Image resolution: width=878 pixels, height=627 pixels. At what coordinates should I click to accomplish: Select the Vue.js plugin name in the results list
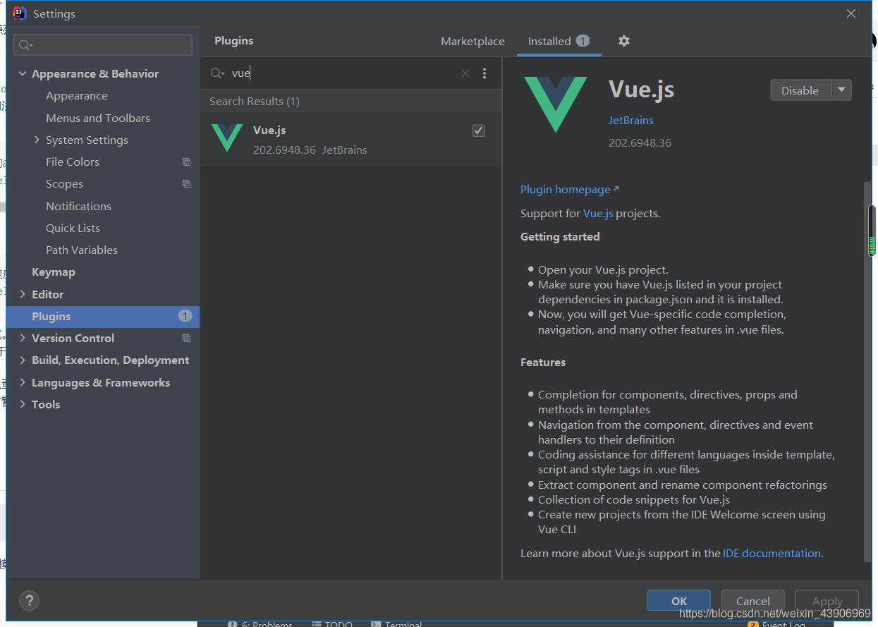point(269,130)
